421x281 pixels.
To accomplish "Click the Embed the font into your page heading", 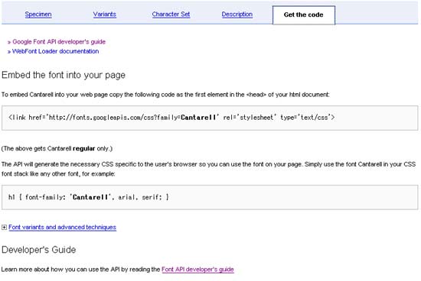I will pos(64,76).
